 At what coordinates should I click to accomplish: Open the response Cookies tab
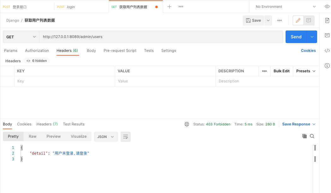[24, 124]
